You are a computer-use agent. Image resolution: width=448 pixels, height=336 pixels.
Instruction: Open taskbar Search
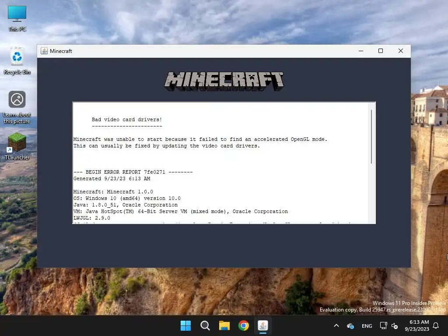pos(205,325)
